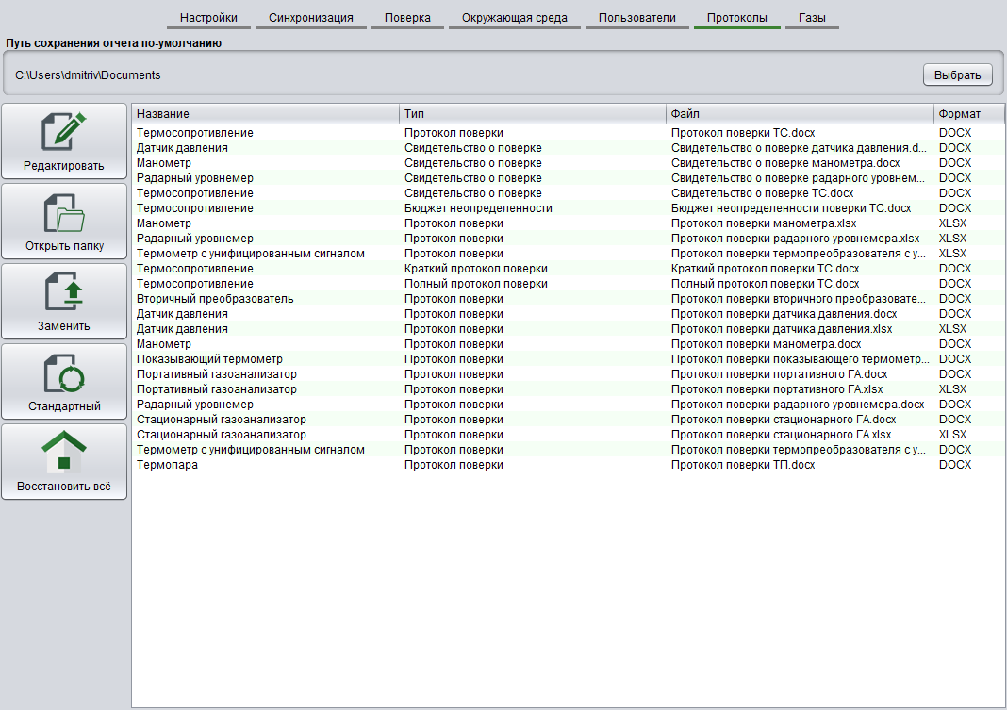The width and height of the screenshot is (1007, 710).
Task: Open the Синхронизация tab
Action: pos(310,18)
